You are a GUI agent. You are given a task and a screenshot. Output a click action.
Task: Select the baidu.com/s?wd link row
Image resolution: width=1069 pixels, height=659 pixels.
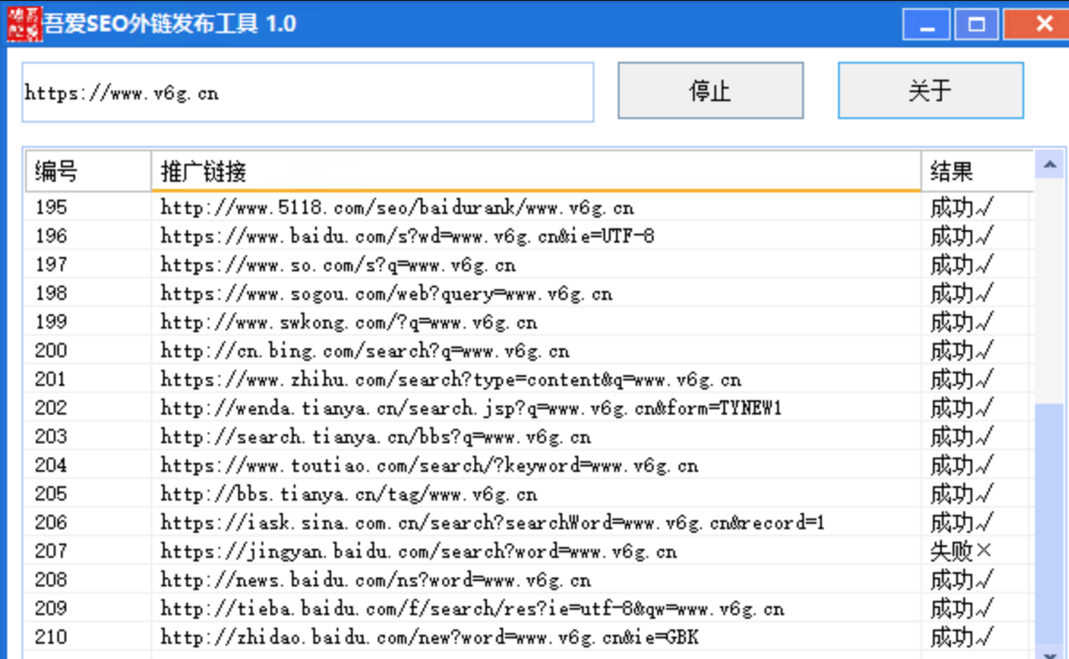[407, 235]
